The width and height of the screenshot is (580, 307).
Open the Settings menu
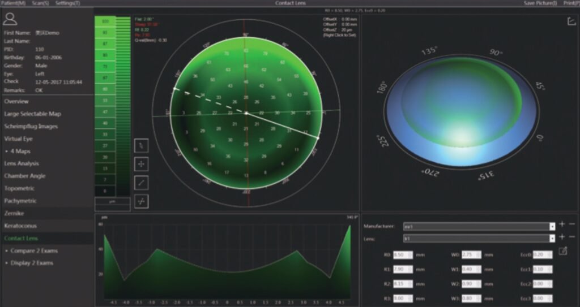pos(67,3)
